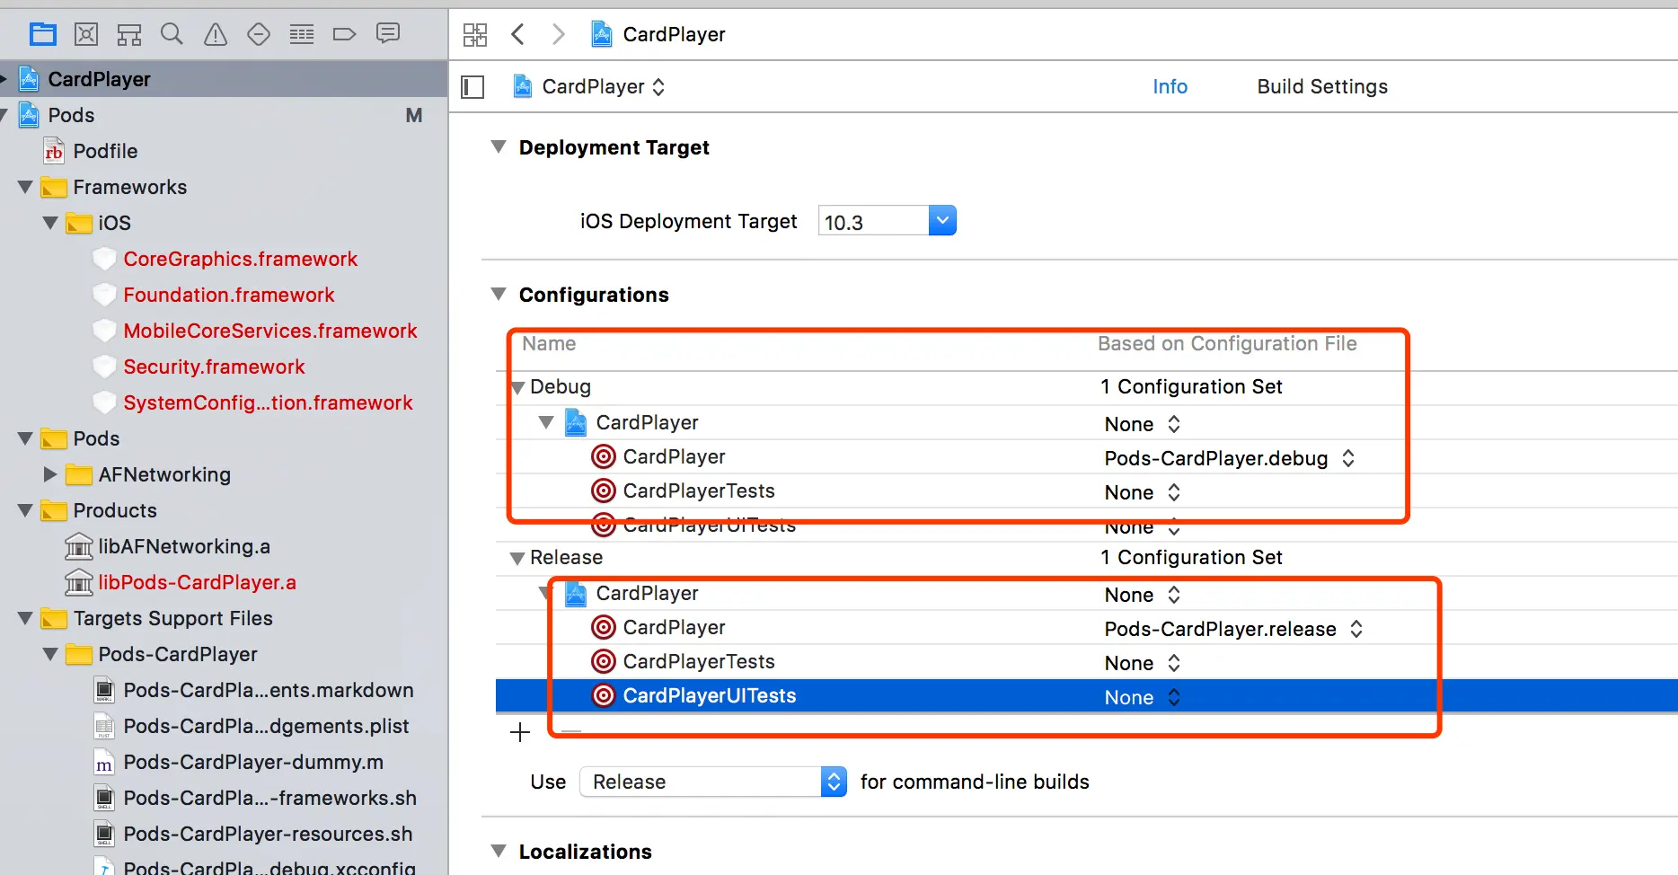Open the Report navigator speech bubble icon

pos(387,33)
